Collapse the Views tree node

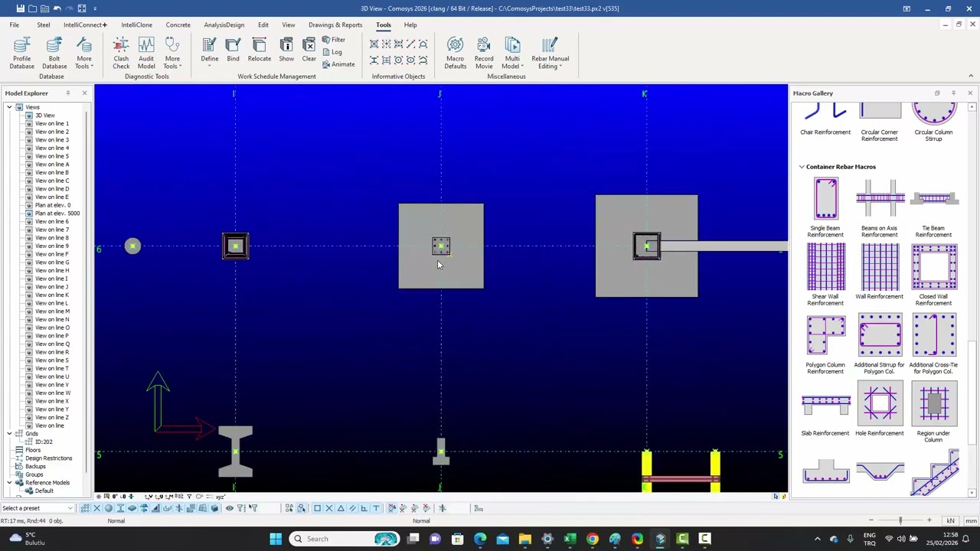10,107
